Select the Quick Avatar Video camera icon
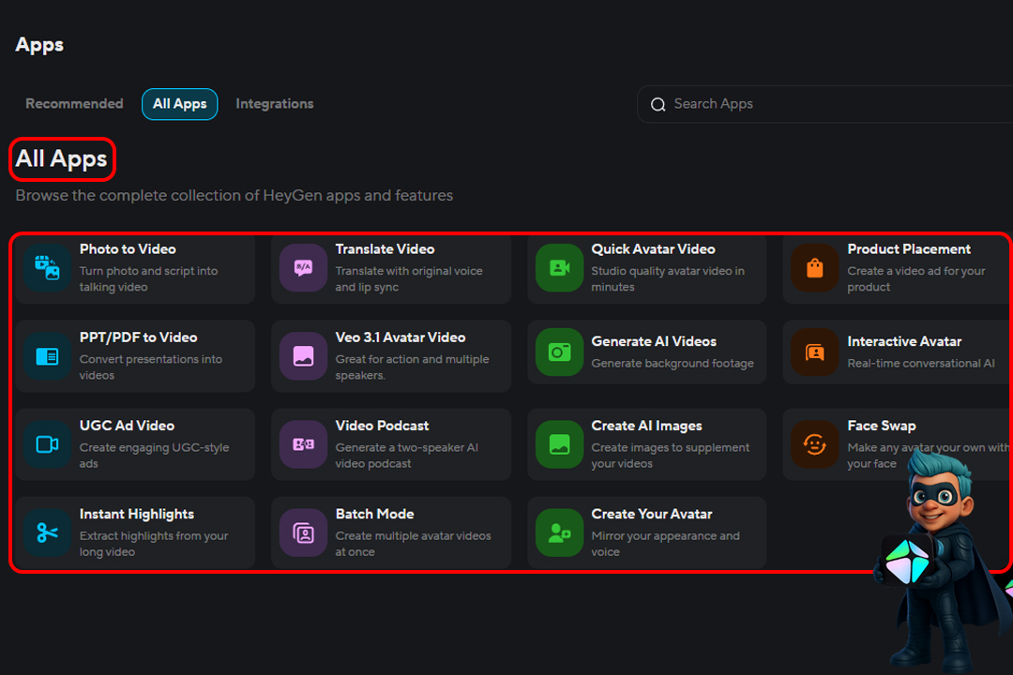1013x675 pixels. click(x=559, y=268)
